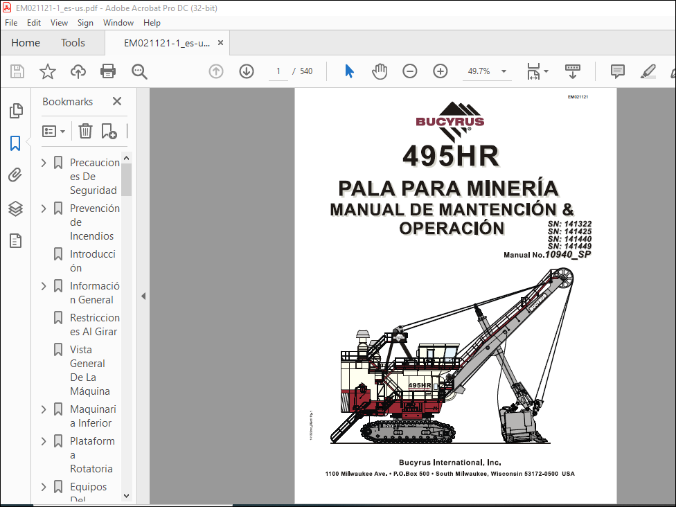Zoom in with plus button
The width and height of the screenshot is (676, 507).
click(x=441, y=71)
